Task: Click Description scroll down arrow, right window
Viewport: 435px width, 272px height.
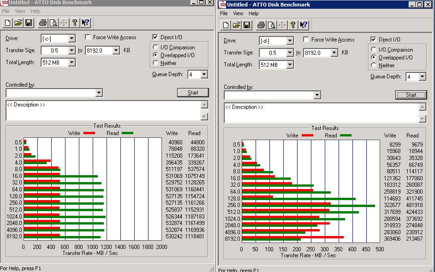Action: pyautogui.click(x=422, y=119)
